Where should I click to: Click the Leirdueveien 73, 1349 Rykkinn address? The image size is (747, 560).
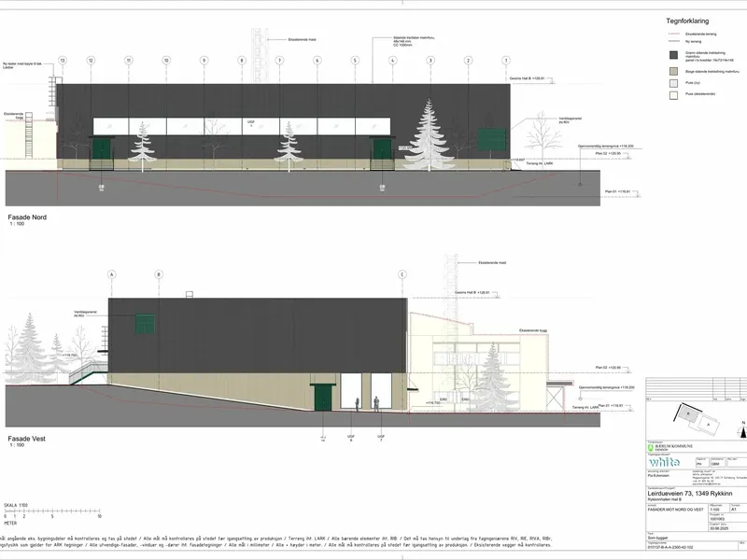689,494
